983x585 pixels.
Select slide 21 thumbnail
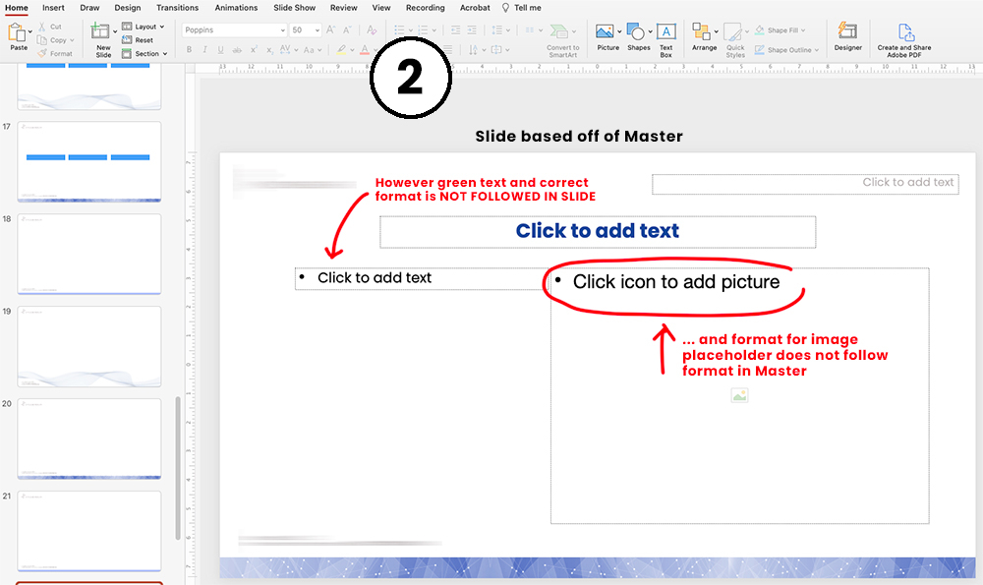89,531
